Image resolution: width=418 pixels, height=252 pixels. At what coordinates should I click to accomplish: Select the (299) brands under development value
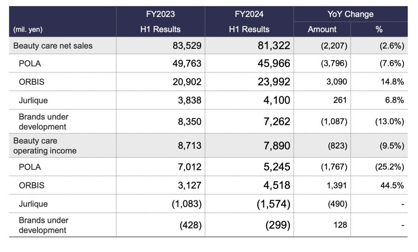[x=278, y=225]
